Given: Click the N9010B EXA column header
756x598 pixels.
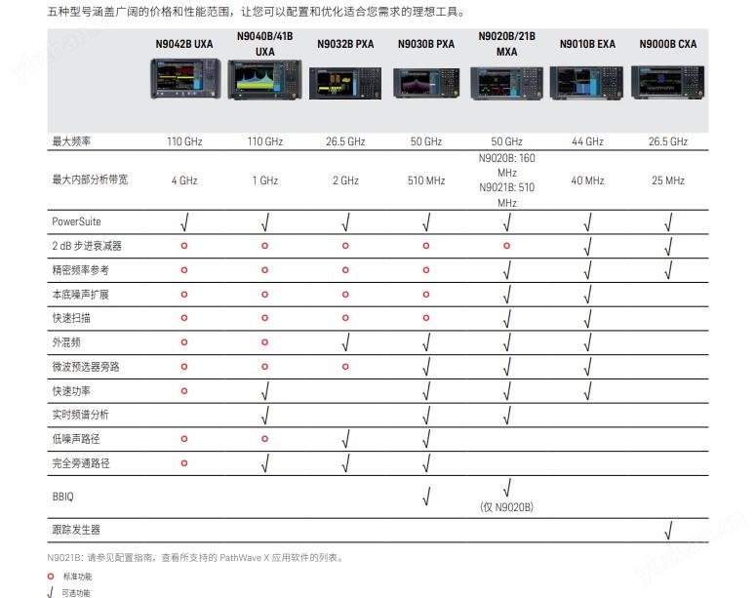Looking at the screenshot, I should pos(587,44).
